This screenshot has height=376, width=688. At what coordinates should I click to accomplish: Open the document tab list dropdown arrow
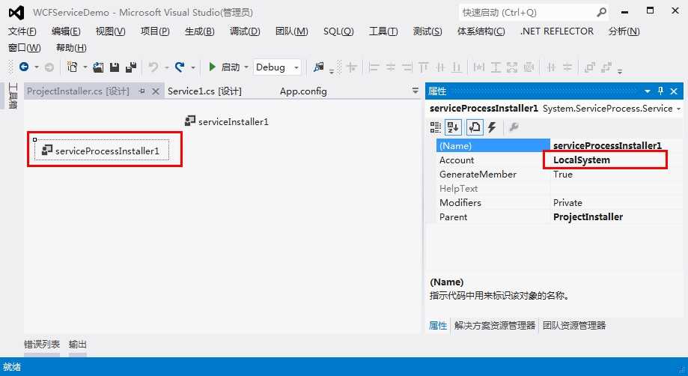pos(415,91)
